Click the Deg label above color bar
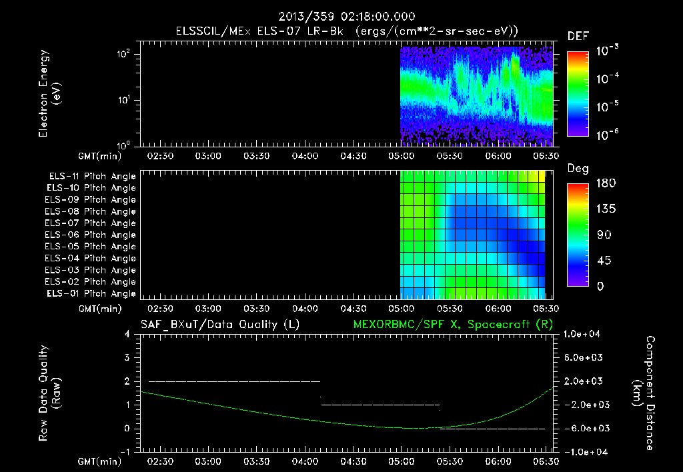Viewport: 683px width, 472px height. coord(578,169)
